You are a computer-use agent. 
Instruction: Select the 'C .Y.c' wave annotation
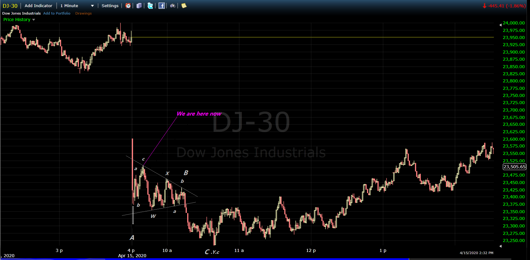(212, 252)
